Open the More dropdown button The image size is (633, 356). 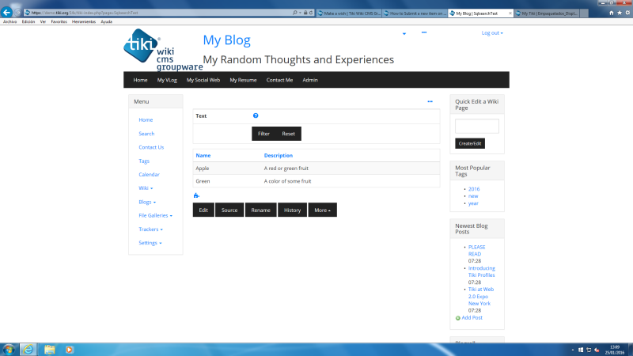pos(323,210)
